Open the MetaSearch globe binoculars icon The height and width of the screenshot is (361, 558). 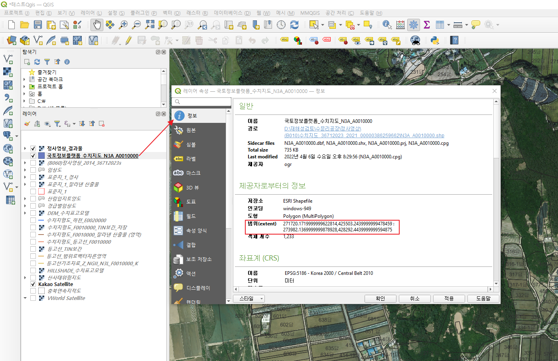pyautogui.click(x=415, y=40)
